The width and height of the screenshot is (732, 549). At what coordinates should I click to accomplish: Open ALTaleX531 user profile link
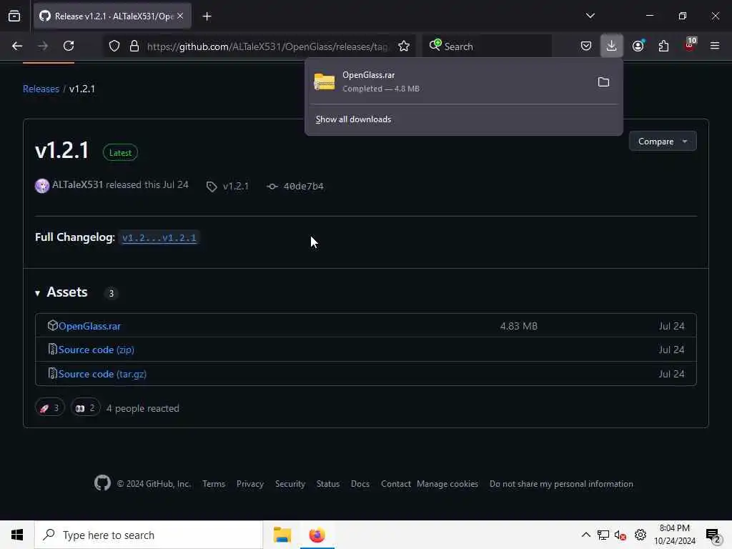(x=77, y=185)
